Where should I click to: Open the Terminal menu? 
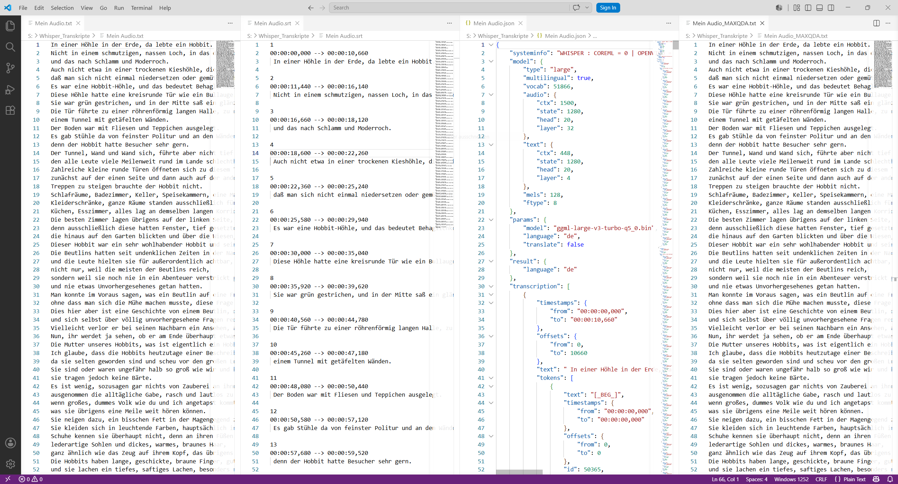pyautogui.click(x=141, y=8)
